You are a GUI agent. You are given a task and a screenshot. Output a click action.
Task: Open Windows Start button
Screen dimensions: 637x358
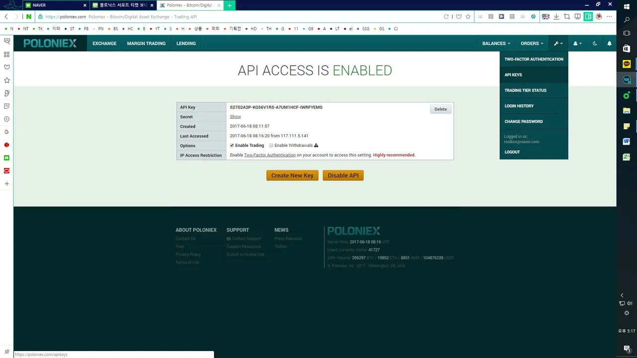coord(627,6)
